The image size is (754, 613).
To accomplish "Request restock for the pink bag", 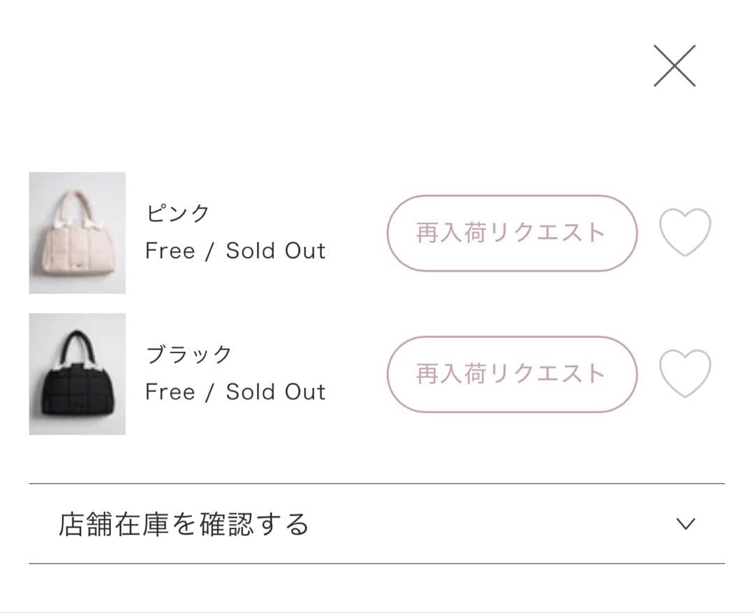I will pyautogui.click(x=512, y=233).
